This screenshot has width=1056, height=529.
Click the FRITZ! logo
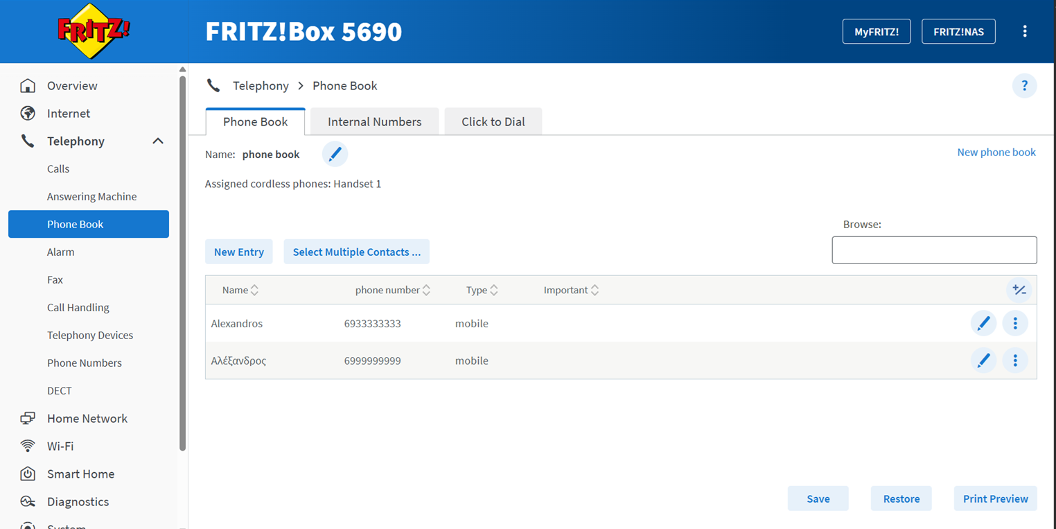[94, 31]
